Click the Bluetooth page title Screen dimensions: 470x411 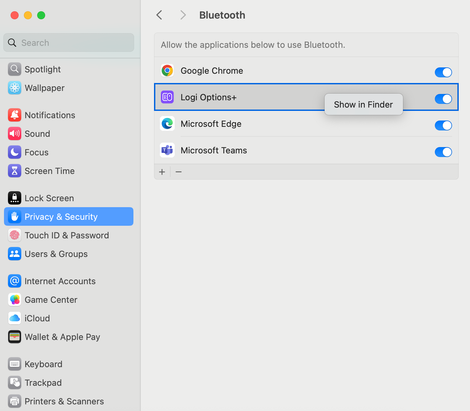pos(222,15)
